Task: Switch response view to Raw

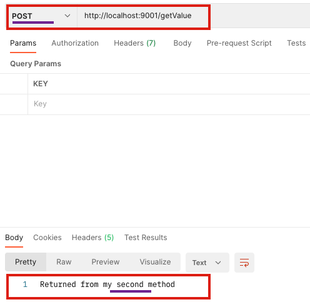Action: coord(64,262)
